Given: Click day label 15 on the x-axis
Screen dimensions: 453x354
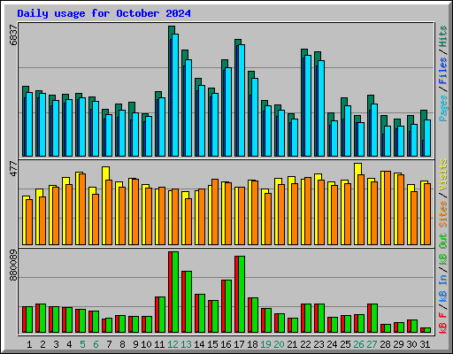Looking at the screenshot, I should [x=212, y=344].
